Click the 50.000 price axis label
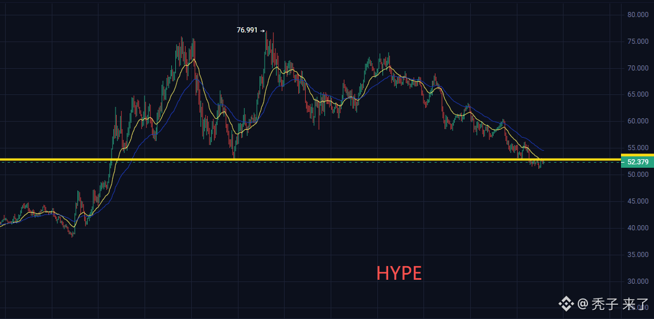Image resolution: width=654 pixels, height=319 pixels. [x=637, y=175]
